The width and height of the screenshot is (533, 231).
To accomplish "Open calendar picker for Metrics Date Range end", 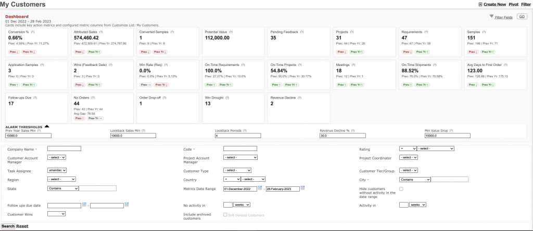I will [302, 188].
